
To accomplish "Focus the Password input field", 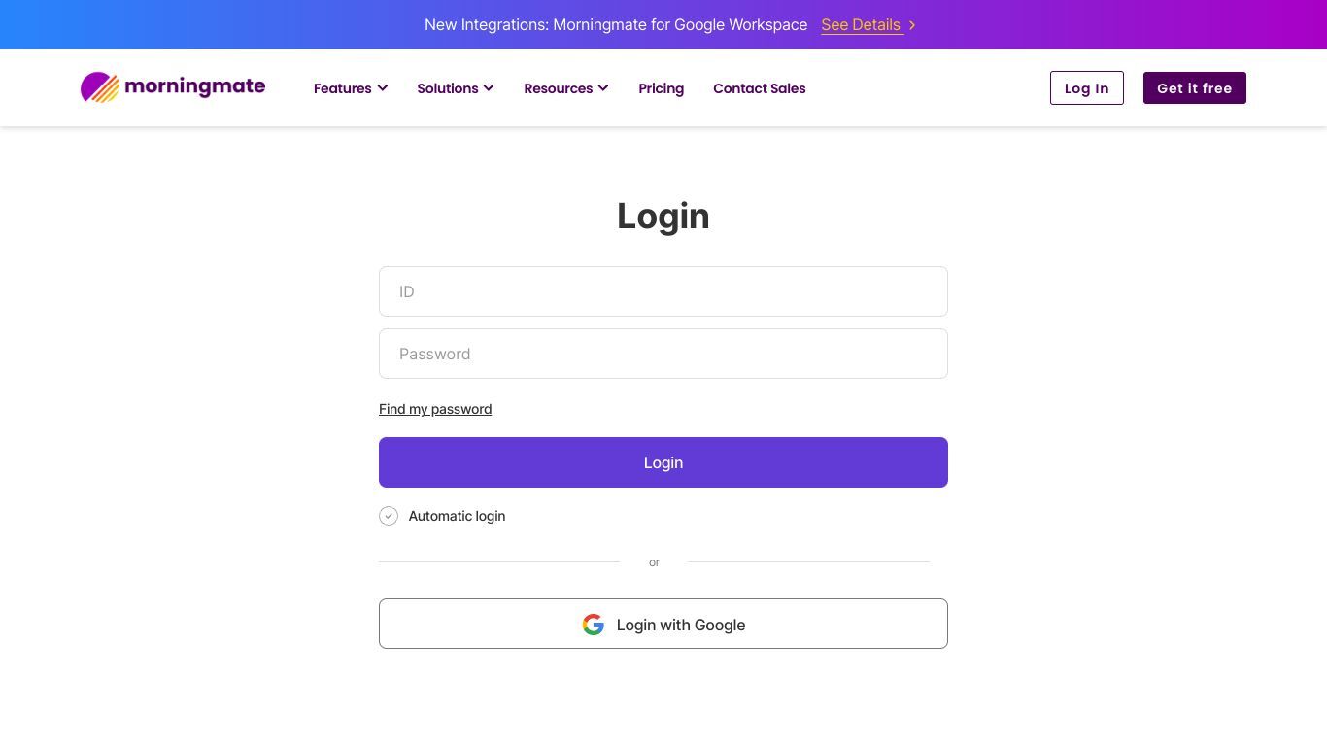I will pyautogui.click(x=663, y=354).
